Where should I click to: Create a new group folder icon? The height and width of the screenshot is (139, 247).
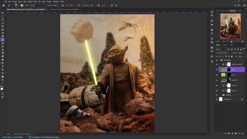point(236,134)
